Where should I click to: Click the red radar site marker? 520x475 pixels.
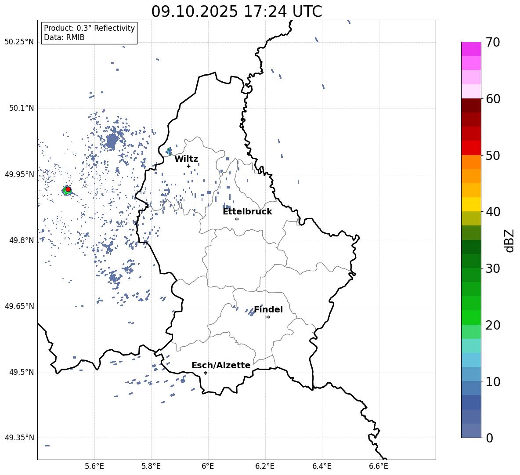tap(68, 189)
